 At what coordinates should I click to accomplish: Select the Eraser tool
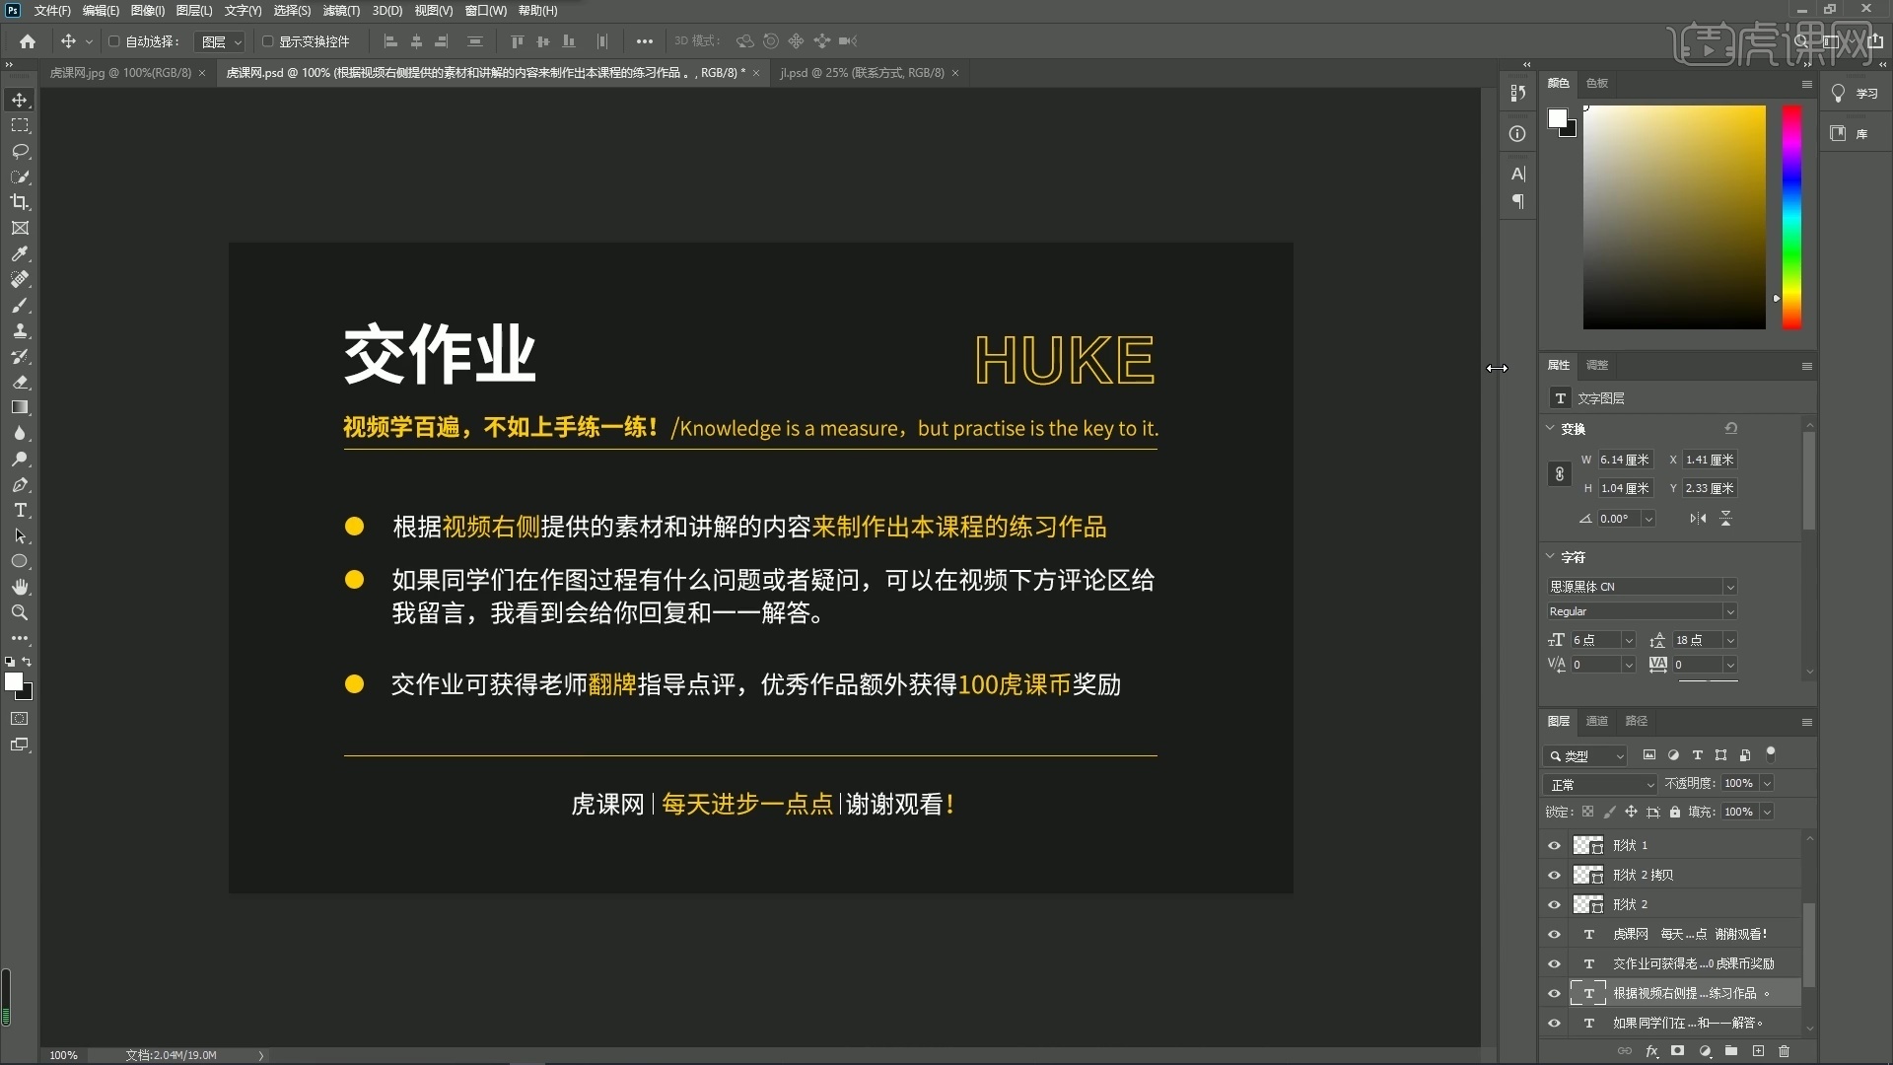point(20,382)
